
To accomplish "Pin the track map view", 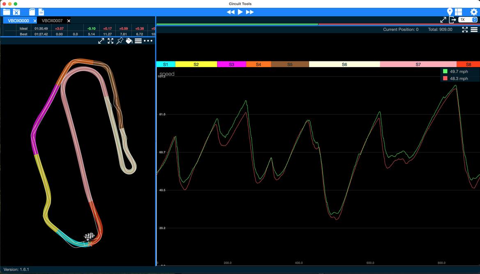I will [119, 41].
